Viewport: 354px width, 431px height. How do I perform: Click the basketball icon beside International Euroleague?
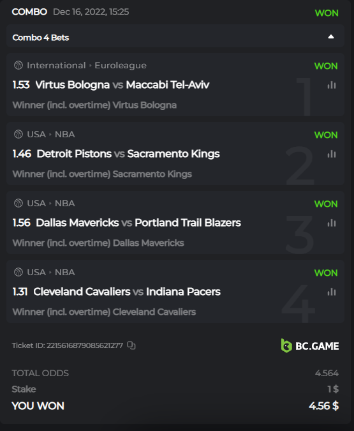[x=18, y=65]
